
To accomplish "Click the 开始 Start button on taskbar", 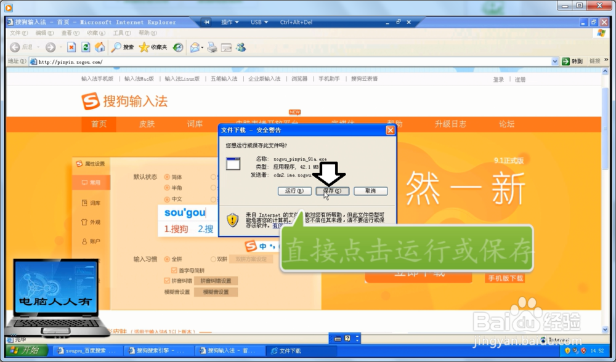I will point(26,350).
